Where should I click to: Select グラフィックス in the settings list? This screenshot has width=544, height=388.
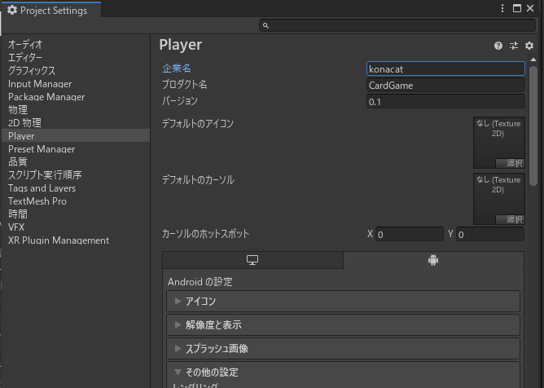point(76,71)
